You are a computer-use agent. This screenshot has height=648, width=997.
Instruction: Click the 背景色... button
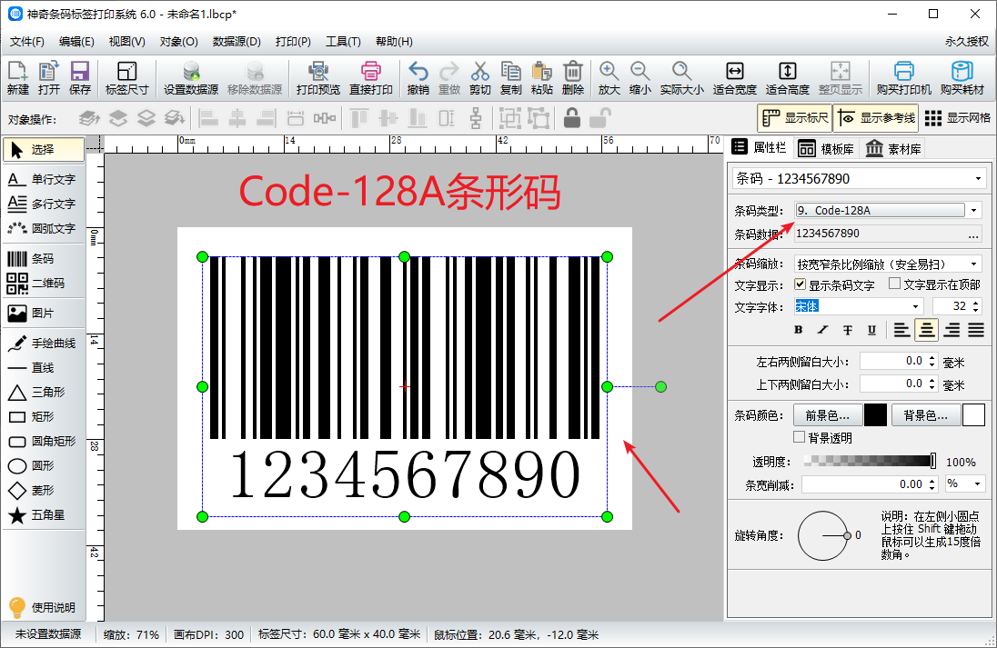pyautogui.click(x=926, y=415)
